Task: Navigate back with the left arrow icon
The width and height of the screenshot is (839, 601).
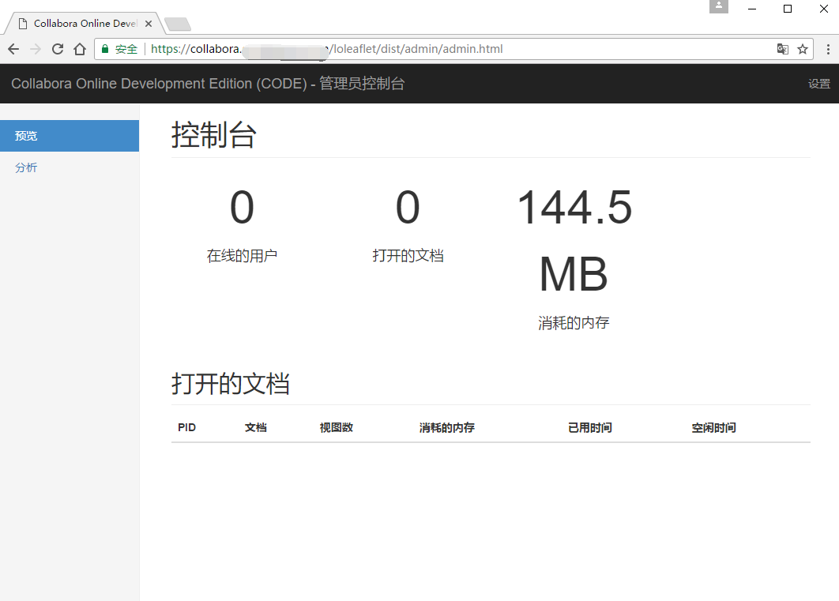Action: (x=13, y=48)
